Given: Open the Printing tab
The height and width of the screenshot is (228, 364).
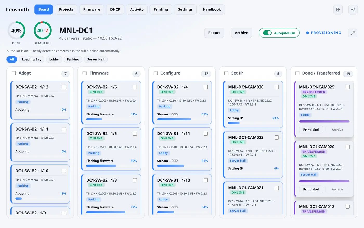Looking at the screenshot, I should tap(161, 9).
